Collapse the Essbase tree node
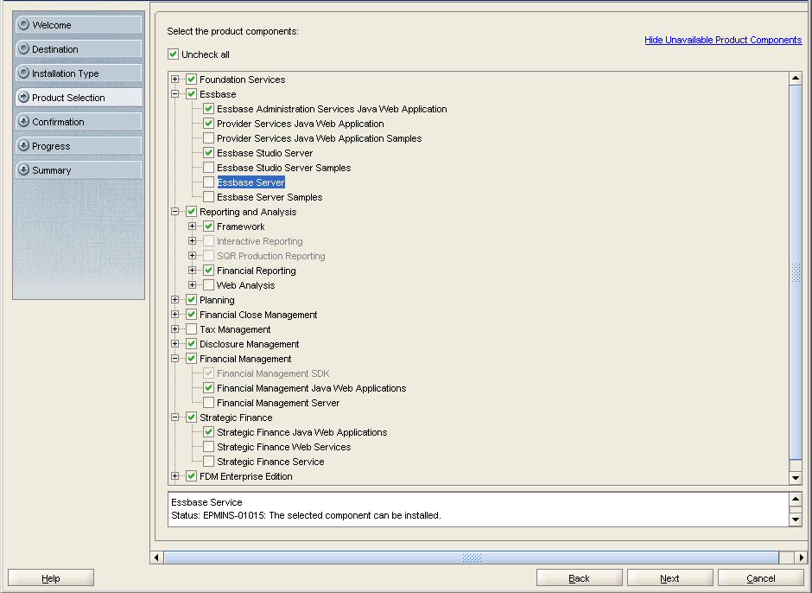812x593 pixels. click(175, 94)
